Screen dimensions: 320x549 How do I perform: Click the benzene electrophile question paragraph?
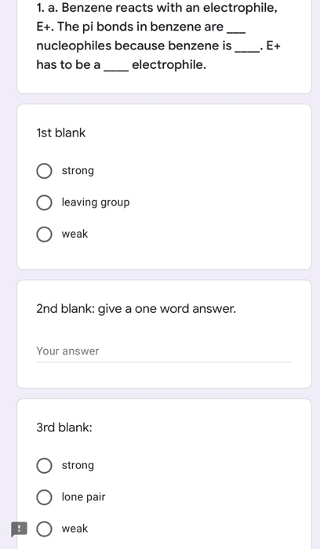coord(158,36)
